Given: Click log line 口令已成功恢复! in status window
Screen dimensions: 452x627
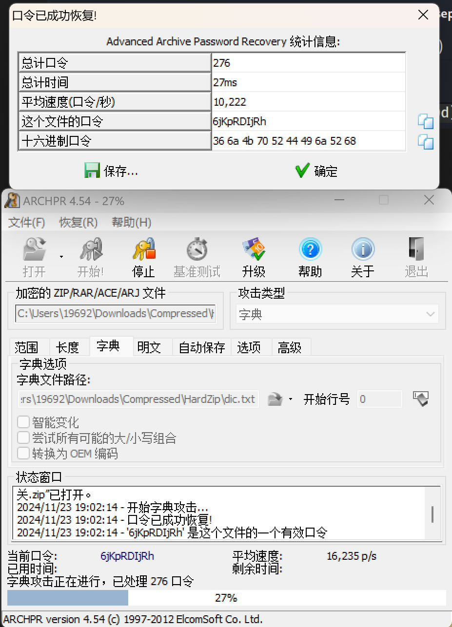Looking at the screenshot, I should [x=114, y=520].
